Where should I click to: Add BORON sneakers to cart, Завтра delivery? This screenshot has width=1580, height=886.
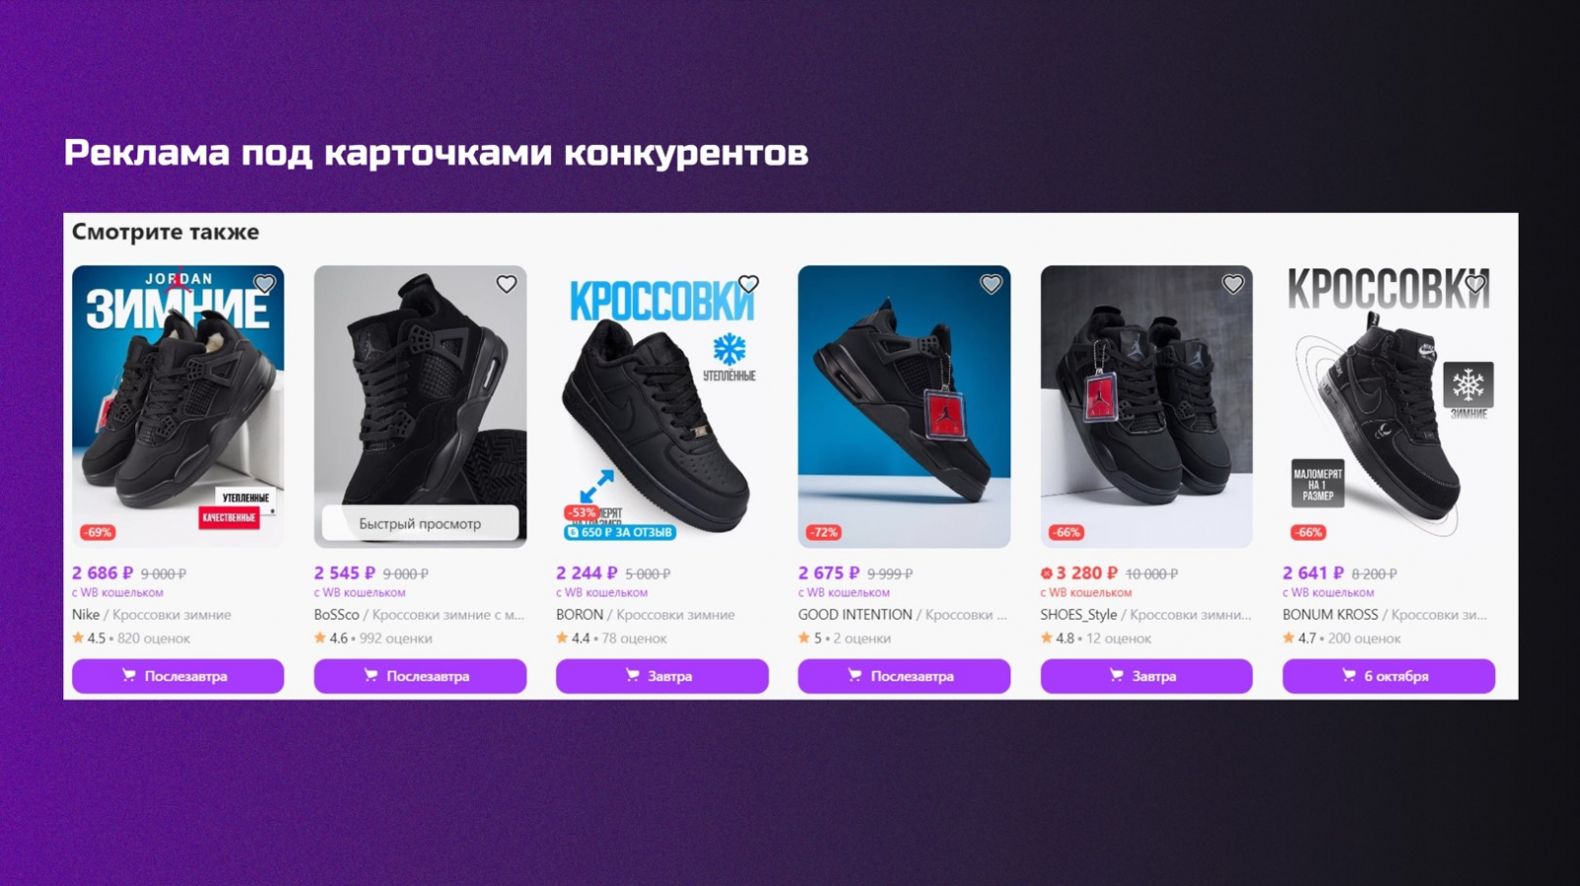[x=662, y=676]
